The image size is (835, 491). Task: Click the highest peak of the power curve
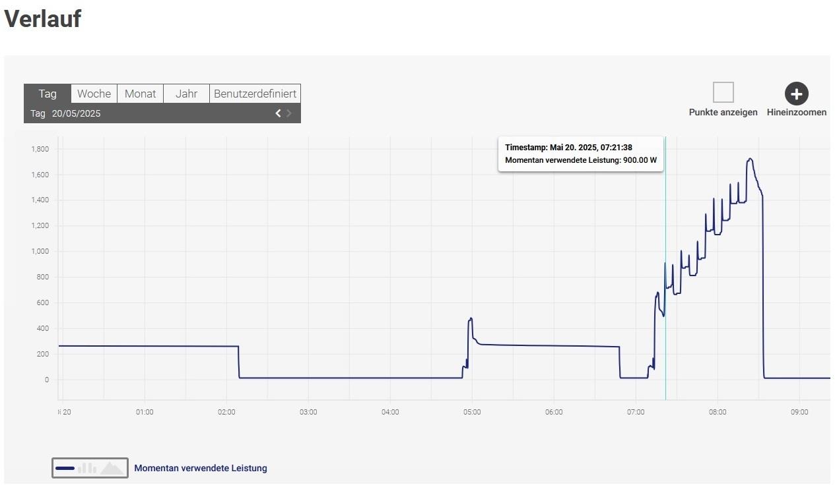750,159
